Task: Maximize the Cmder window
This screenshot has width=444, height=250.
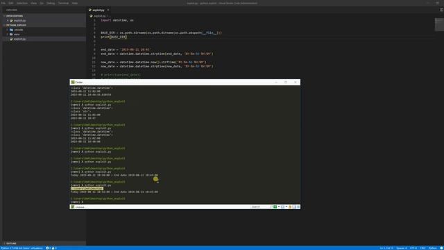Action: tap(286, 82)
